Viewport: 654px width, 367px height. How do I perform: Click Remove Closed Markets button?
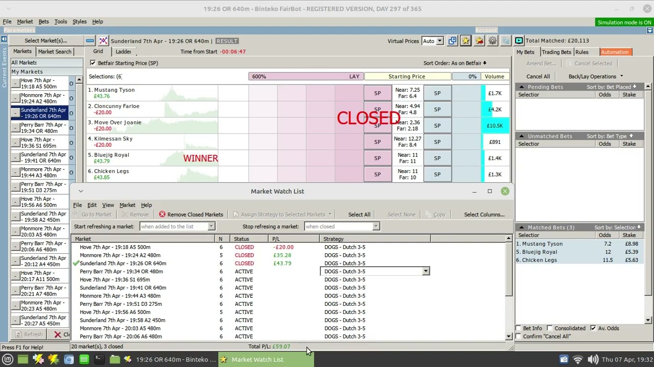coord(191,215)
